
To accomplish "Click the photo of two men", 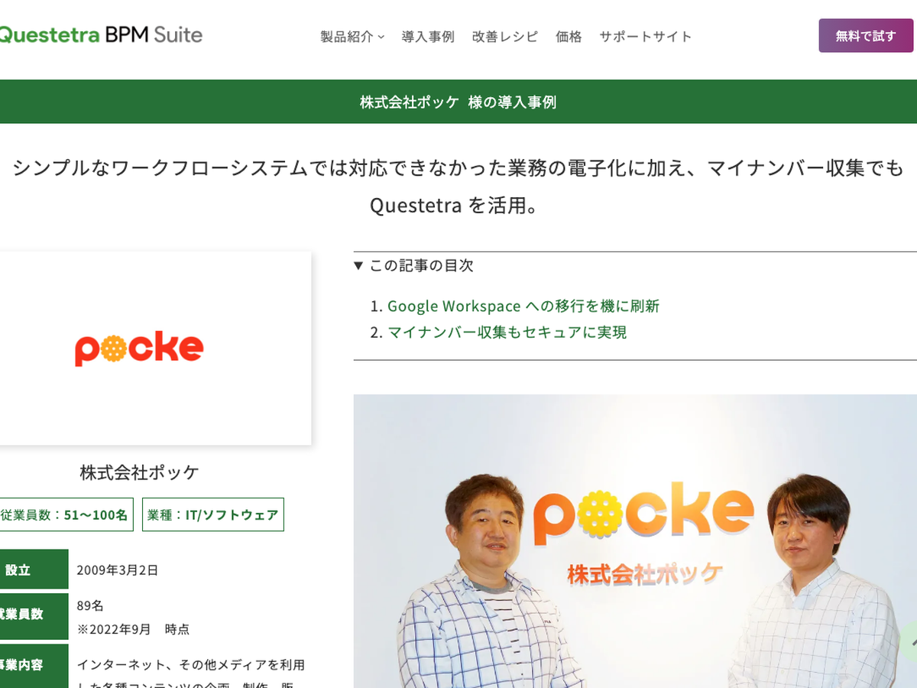I will click(x=635, y=541).
